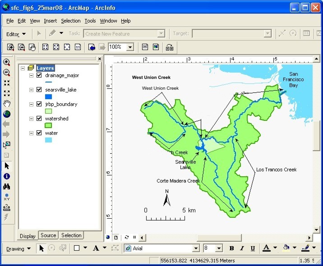This screenshot has height=266, width=323.
Task: Select the Go To XY tool
Action: point(7,197)
